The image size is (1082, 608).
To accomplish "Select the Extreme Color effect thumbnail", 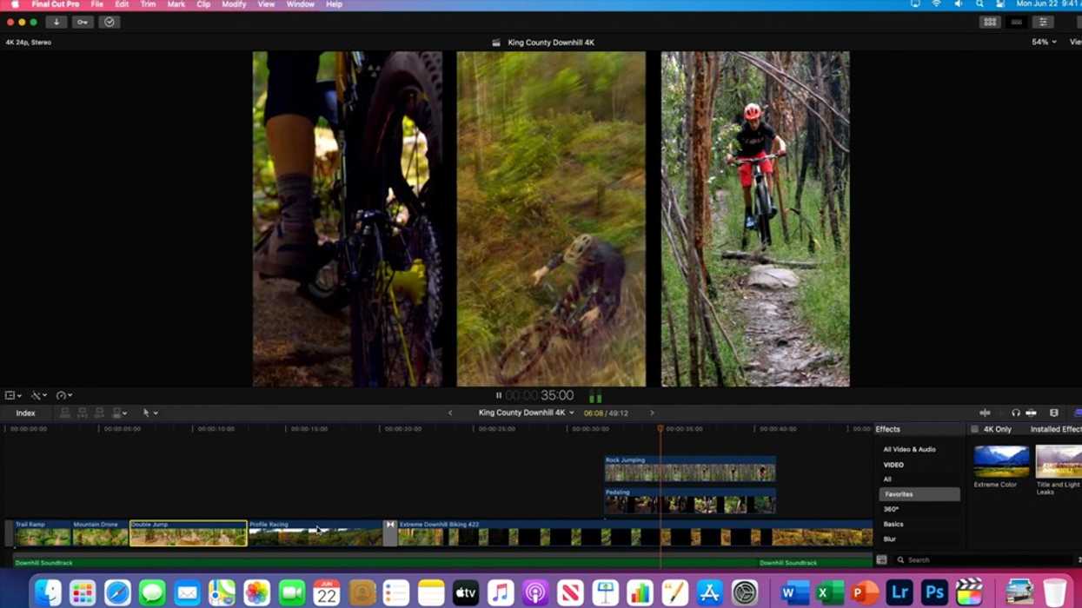I will click(1001, 461).
